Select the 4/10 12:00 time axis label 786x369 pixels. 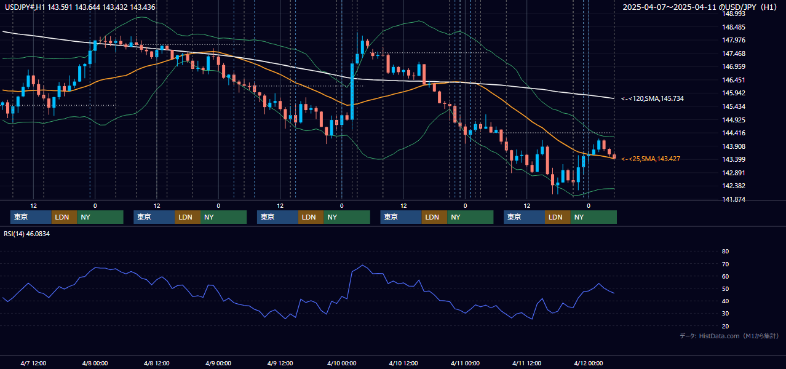pos(403,363)
